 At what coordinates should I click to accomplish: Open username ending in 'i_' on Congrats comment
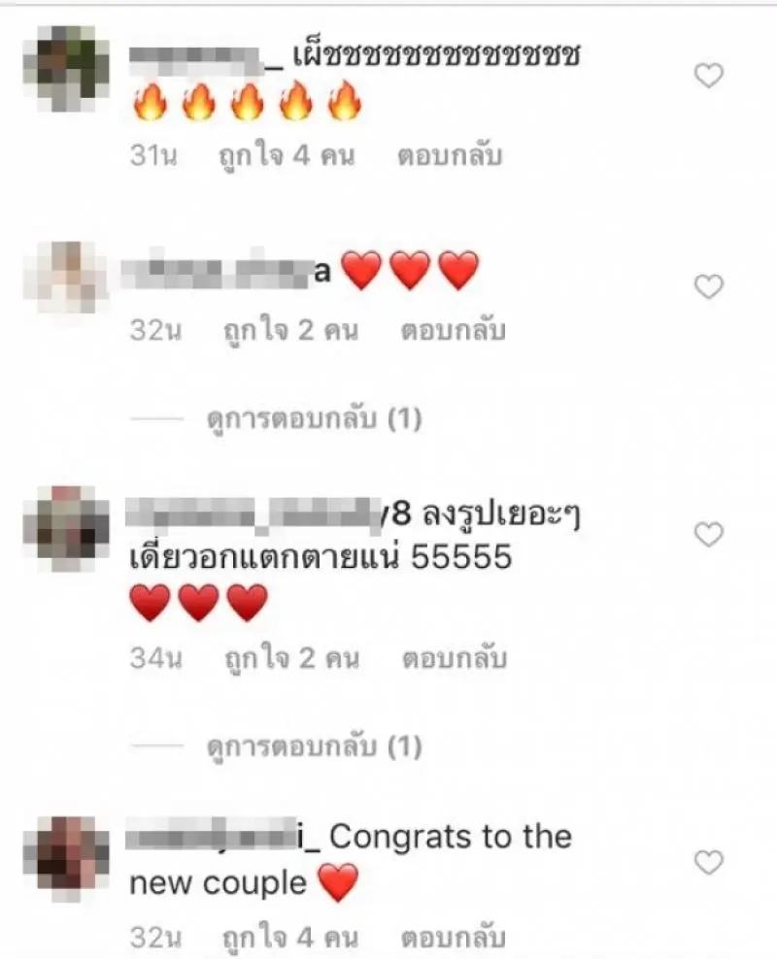(x=223, y=837)
